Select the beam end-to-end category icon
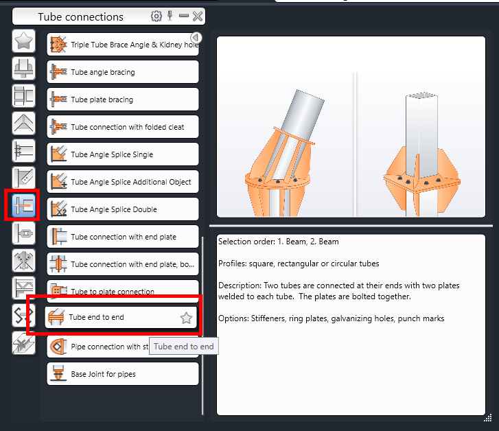The height and width of the screenshot is (431, 499). tap(23, 95)
